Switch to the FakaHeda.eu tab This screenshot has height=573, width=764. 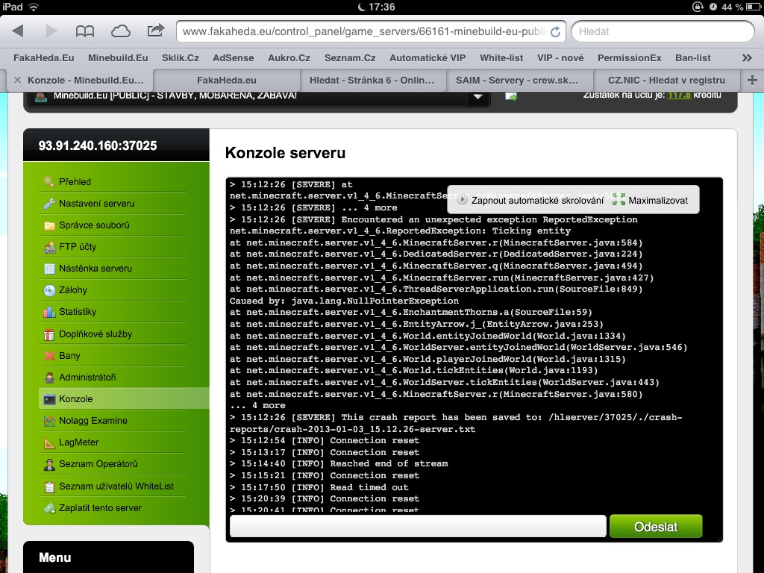[227, 81]
